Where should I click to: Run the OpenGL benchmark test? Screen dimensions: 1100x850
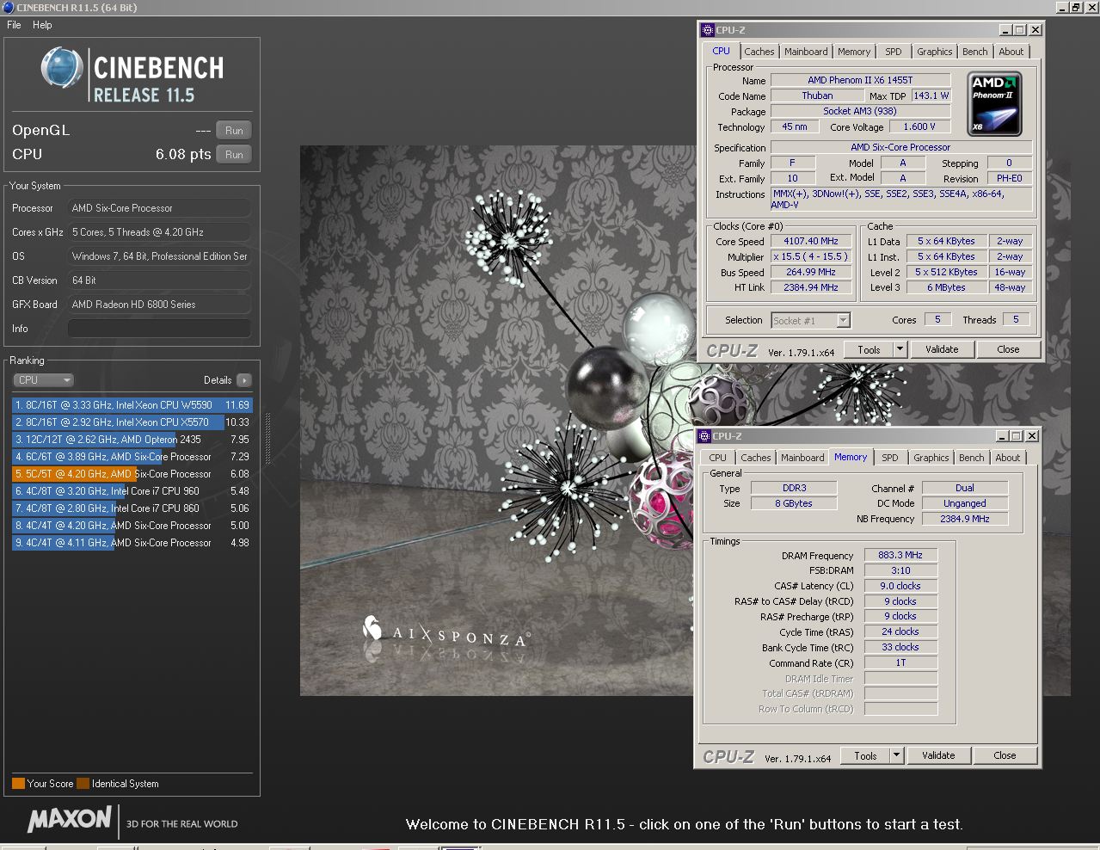[x=234, y=131]
